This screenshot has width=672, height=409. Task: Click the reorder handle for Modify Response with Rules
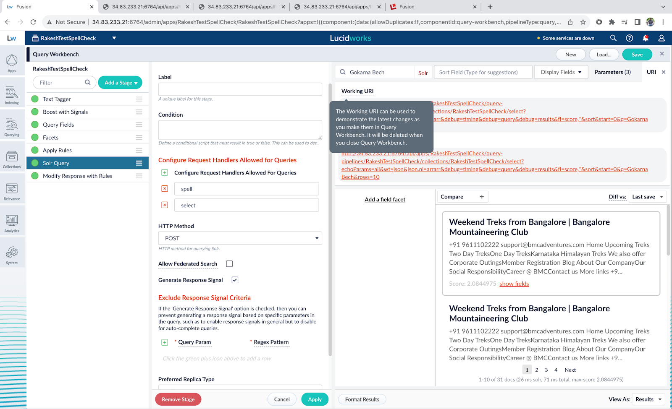(x=139, y=176)
